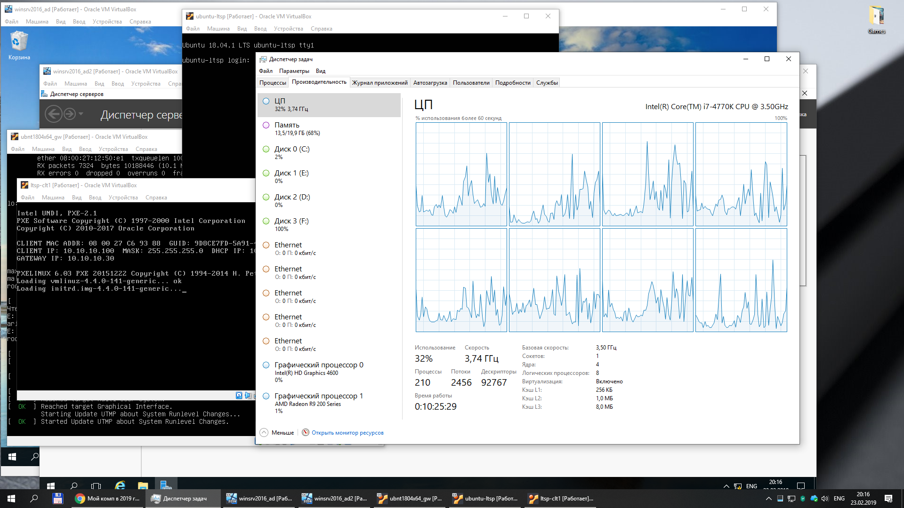Viewport: 904px width, 508px height.
Task: Switch to the Автозагрузка tab
Action: click(430, 83)
